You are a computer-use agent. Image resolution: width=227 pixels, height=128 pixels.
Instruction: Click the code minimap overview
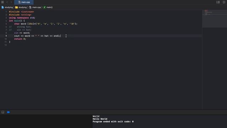[x=214, y=18]
